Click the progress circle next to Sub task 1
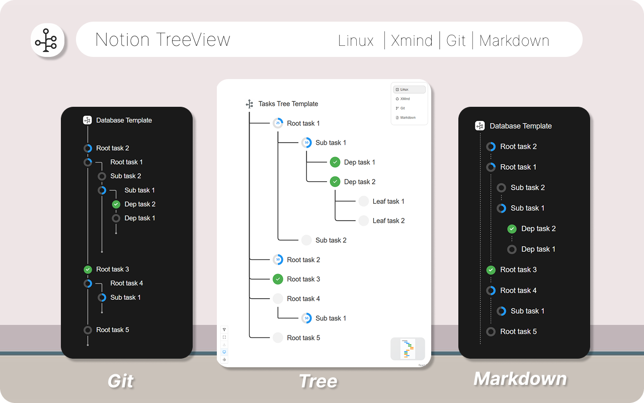The width and height of the screenshot is (644, 403). coord(306,143)
